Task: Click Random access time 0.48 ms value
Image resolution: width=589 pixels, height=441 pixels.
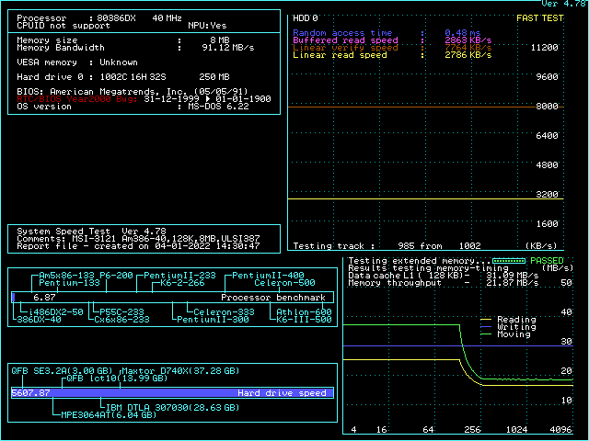Action: click(462, 33)
